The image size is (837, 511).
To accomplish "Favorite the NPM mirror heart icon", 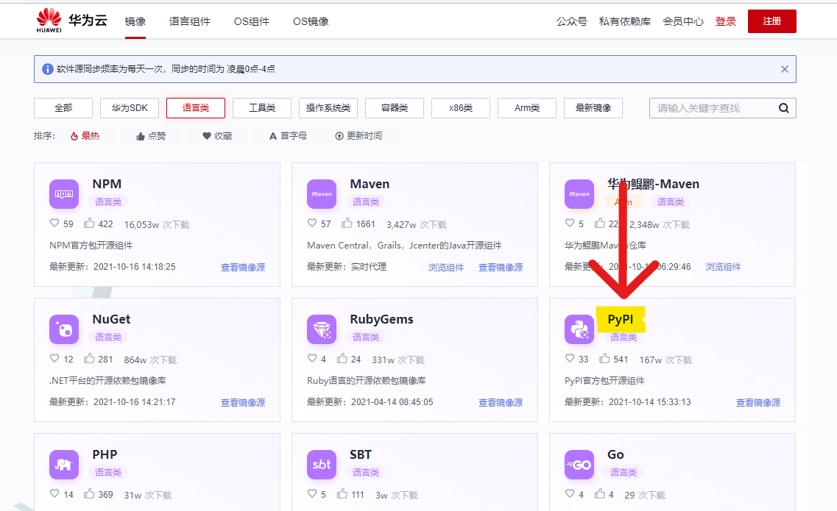I will [x=54, y=223].
